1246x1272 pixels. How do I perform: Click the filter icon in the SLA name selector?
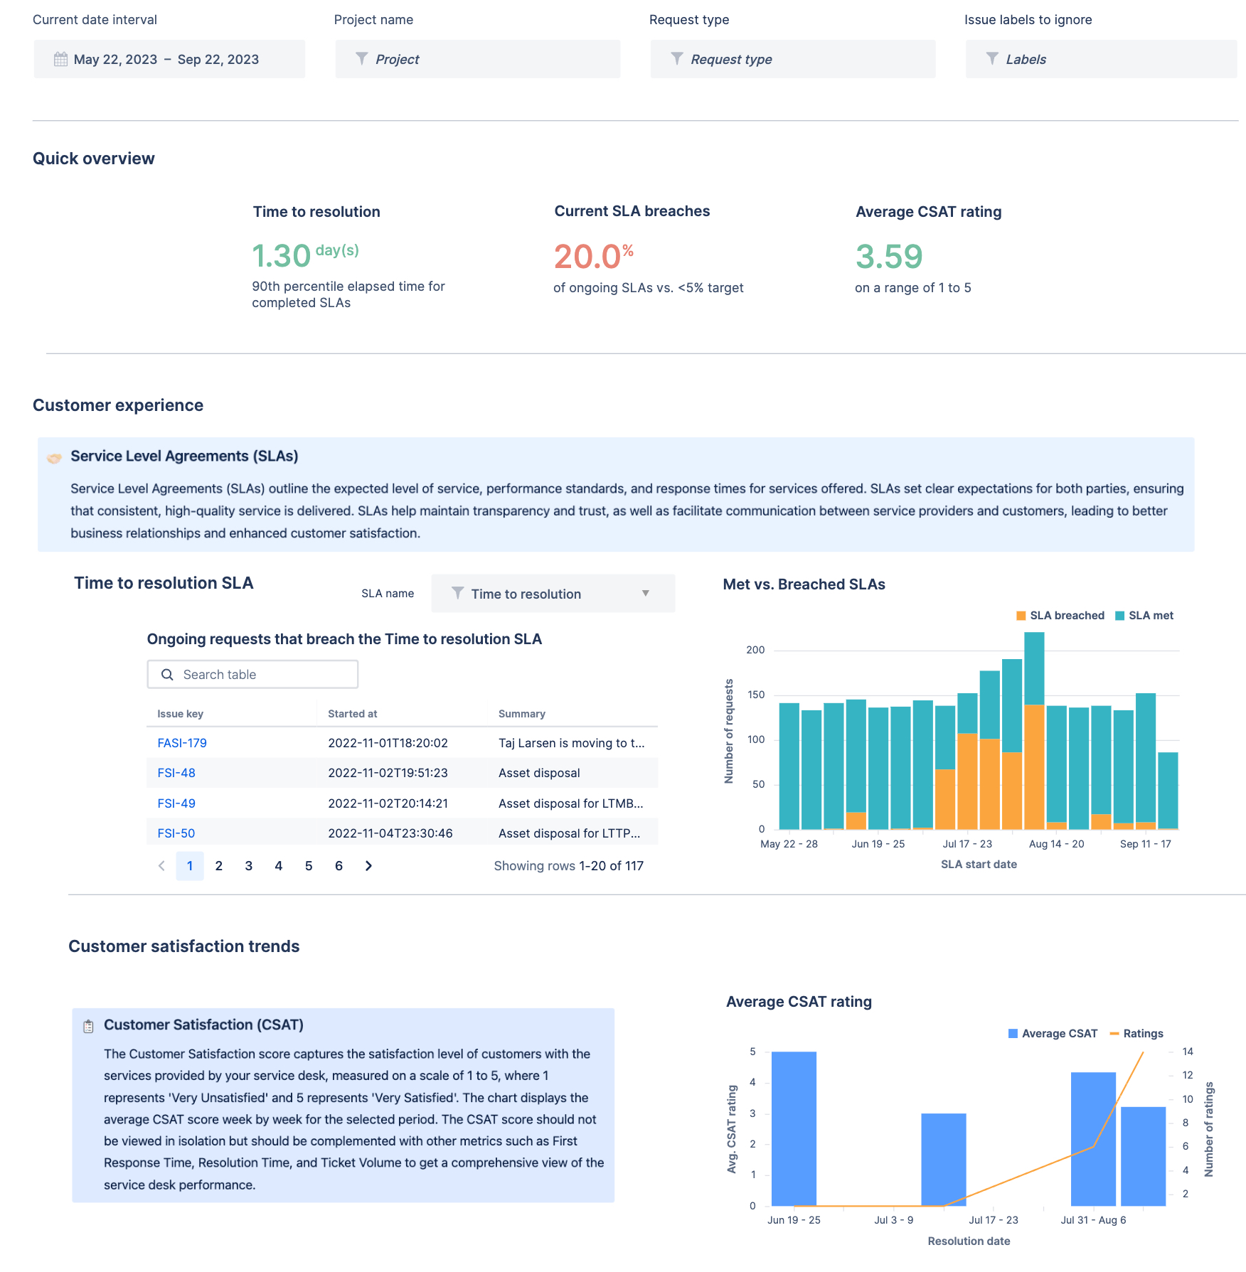(x=457, y=593)
